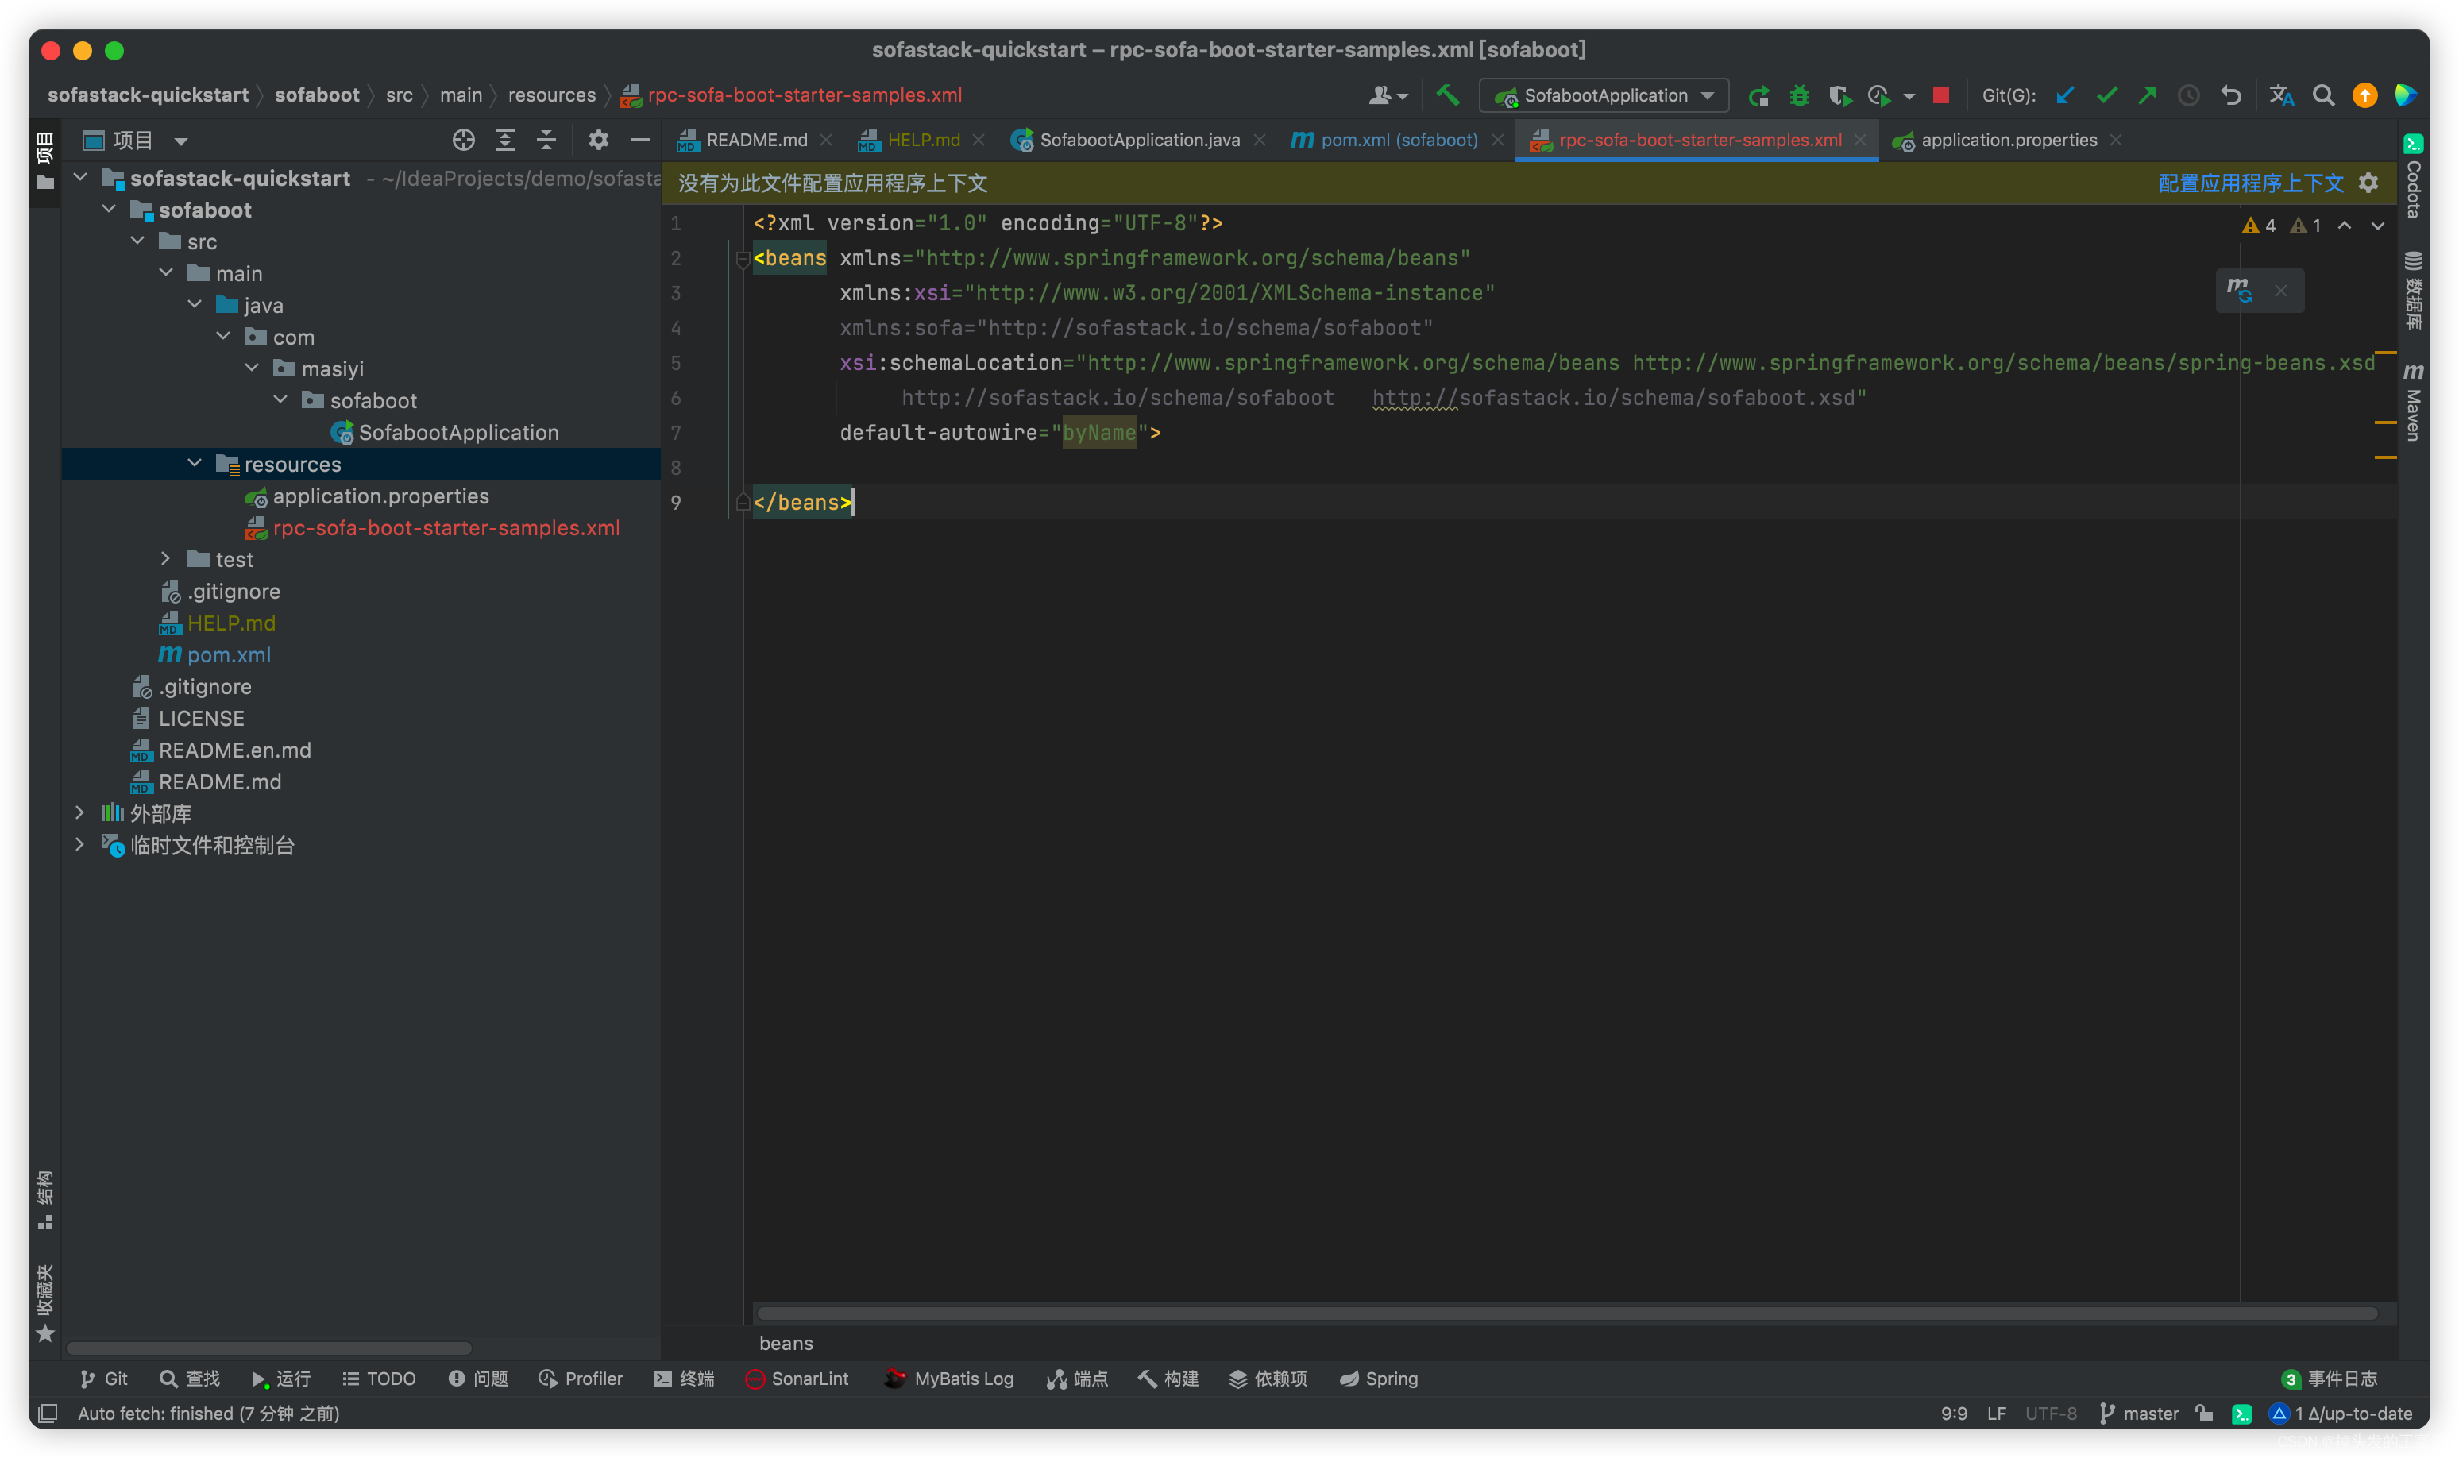Rollback changes with the undo arrow
This screenshot has height=1458, width=2459.
point(2230,95)
